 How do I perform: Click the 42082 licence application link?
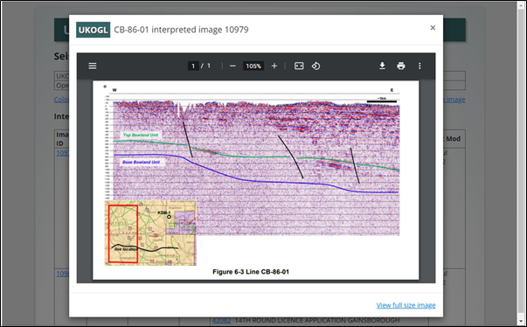click(221, 320)
